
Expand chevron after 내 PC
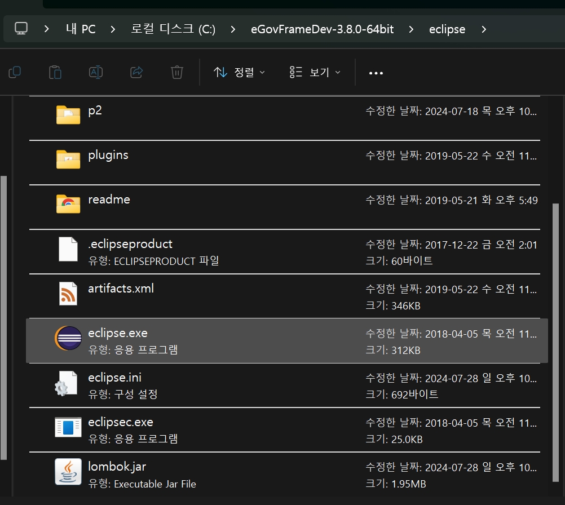click(x=113, y=29)
